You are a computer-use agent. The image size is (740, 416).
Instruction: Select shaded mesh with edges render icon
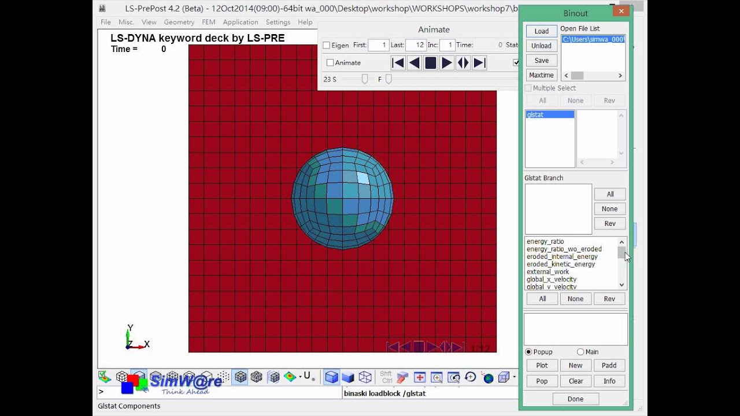click(240, 377)
